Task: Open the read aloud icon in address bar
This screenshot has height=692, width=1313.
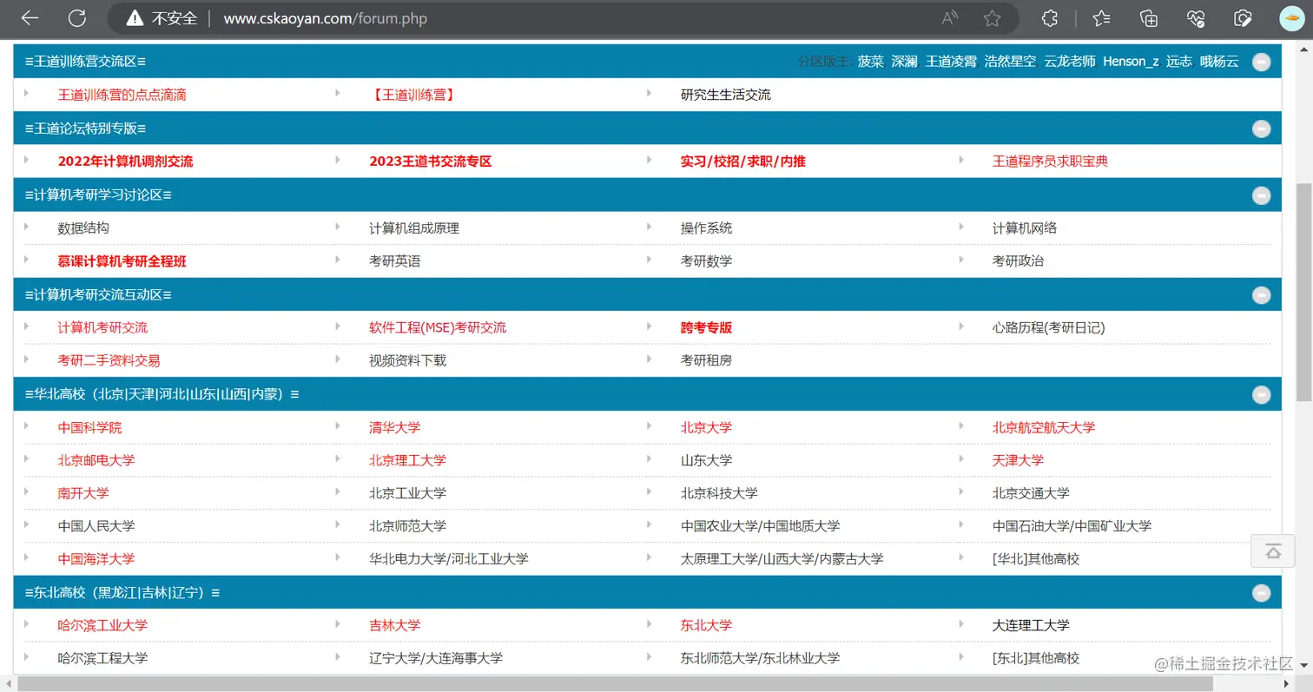Action: [x=950, y=18]
